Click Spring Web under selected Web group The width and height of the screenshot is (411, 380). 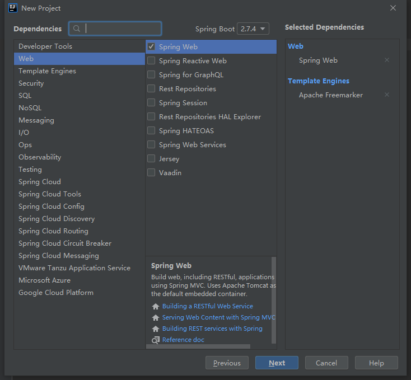[x=318, y=60]
